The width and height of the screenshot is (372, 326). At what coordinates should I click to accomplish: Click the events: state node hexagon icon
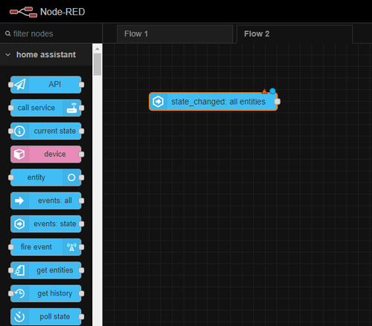(19, 224)
